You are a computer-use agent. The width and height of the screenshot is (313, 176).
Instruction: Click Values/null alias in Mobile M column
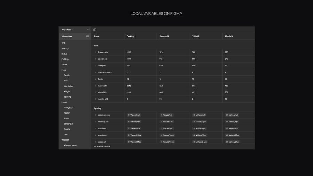233,115
